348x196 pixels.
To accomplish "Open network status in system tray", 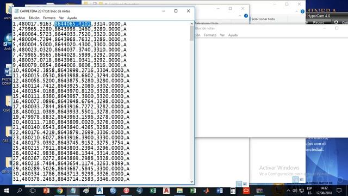I will pos(302,191).
